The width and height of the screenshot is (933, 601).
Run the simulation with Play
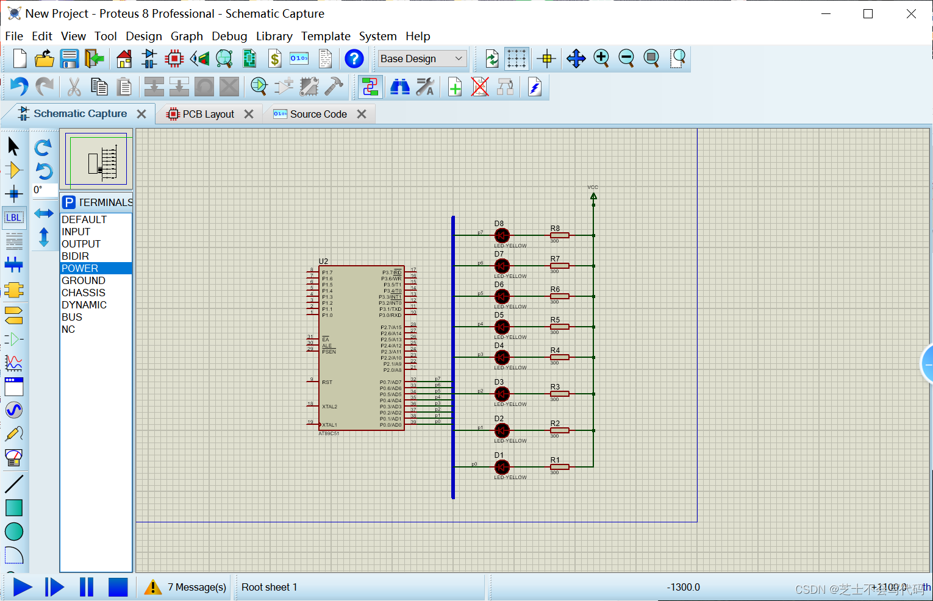23,587
